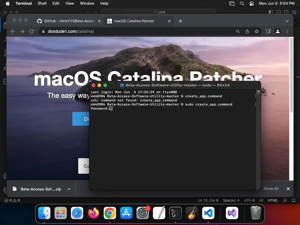Screen dimensions: 300x225
Task: Click the Chrome back arrow
Action: 13,31
